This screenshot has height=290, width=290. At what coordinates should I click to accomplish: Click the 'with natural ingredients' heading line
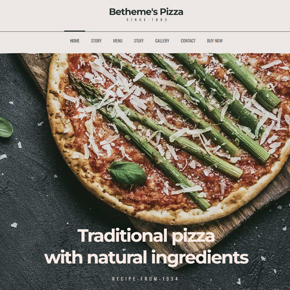(146, 258)
